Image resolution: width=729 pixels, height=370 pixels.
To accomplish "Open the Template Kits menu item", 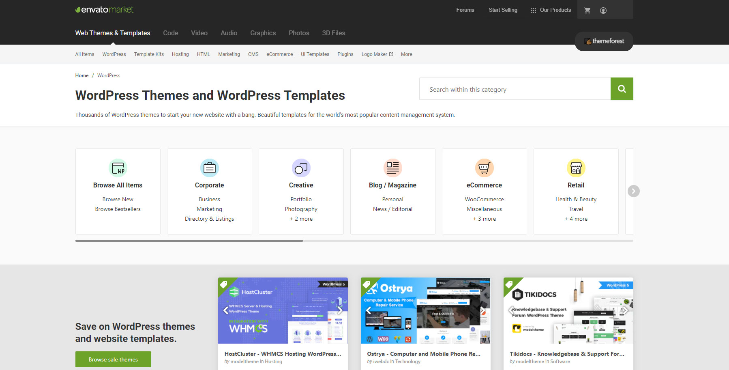I will pos(149,54).
